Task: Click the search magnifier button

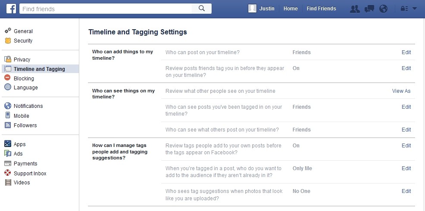Action: [x=202, y=9]
